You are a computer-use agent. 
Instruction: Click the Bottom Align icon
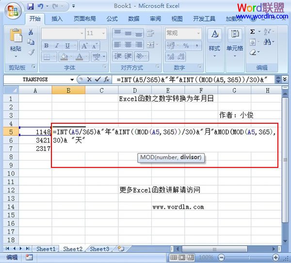click(x=139, y=33)
